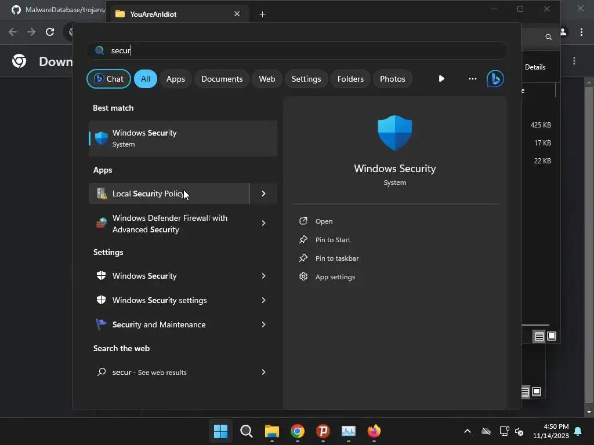This screenshot has height=445, width=594.
Task: Click the large Windows Security shield in preview pane
Action: pyautogui.click(x=394, y=133)
